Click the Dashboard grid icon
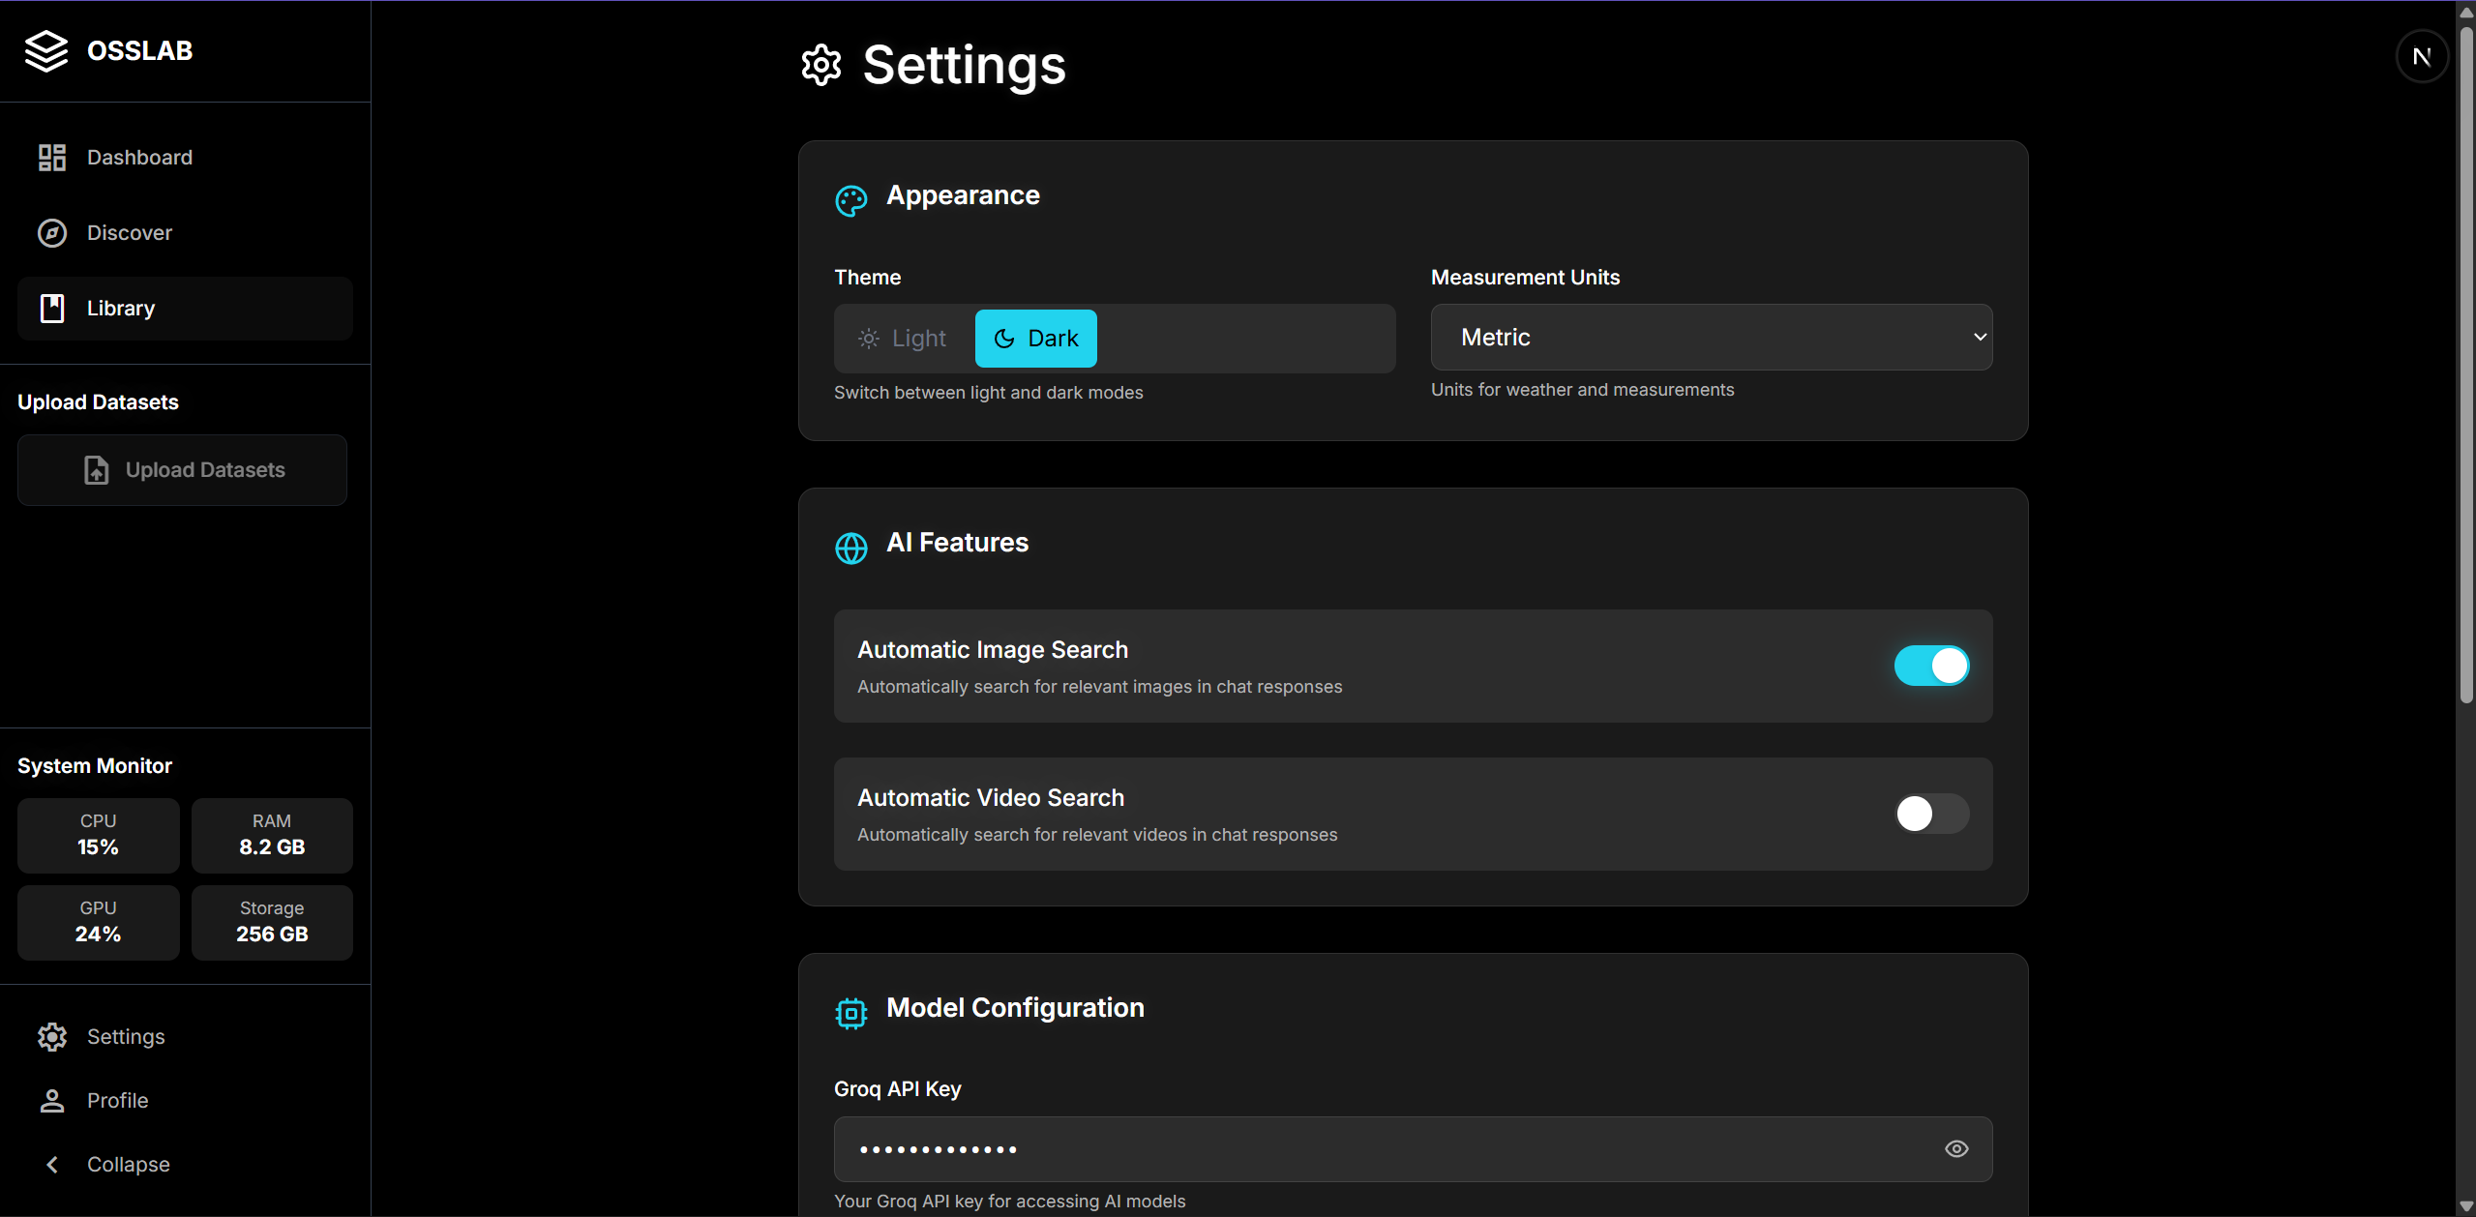2476x1217 pixels. 51,158
